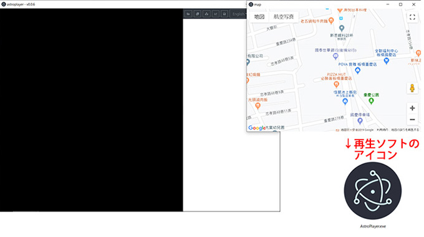
Task: Open file with folder toolbar icon
Action: [188, 14]
